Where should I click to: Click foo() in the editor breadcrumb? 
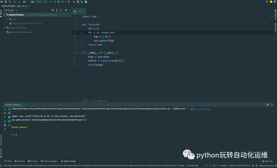click(85, 101)
